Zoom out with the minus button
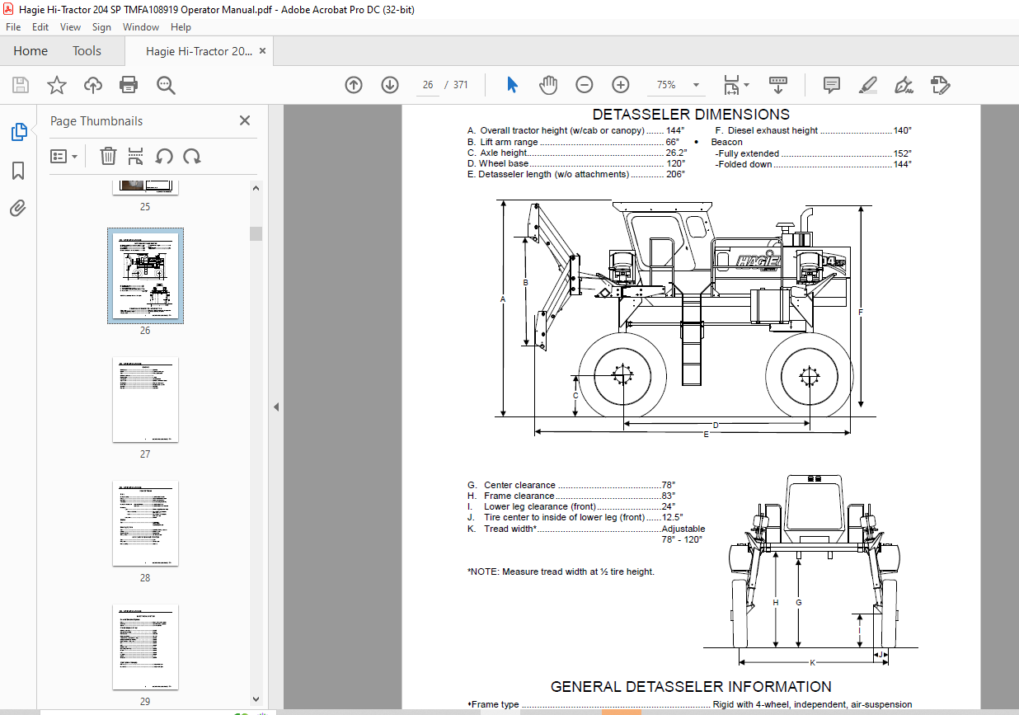Viewport: 1019px width, 715px height. (x=585, y=85)
